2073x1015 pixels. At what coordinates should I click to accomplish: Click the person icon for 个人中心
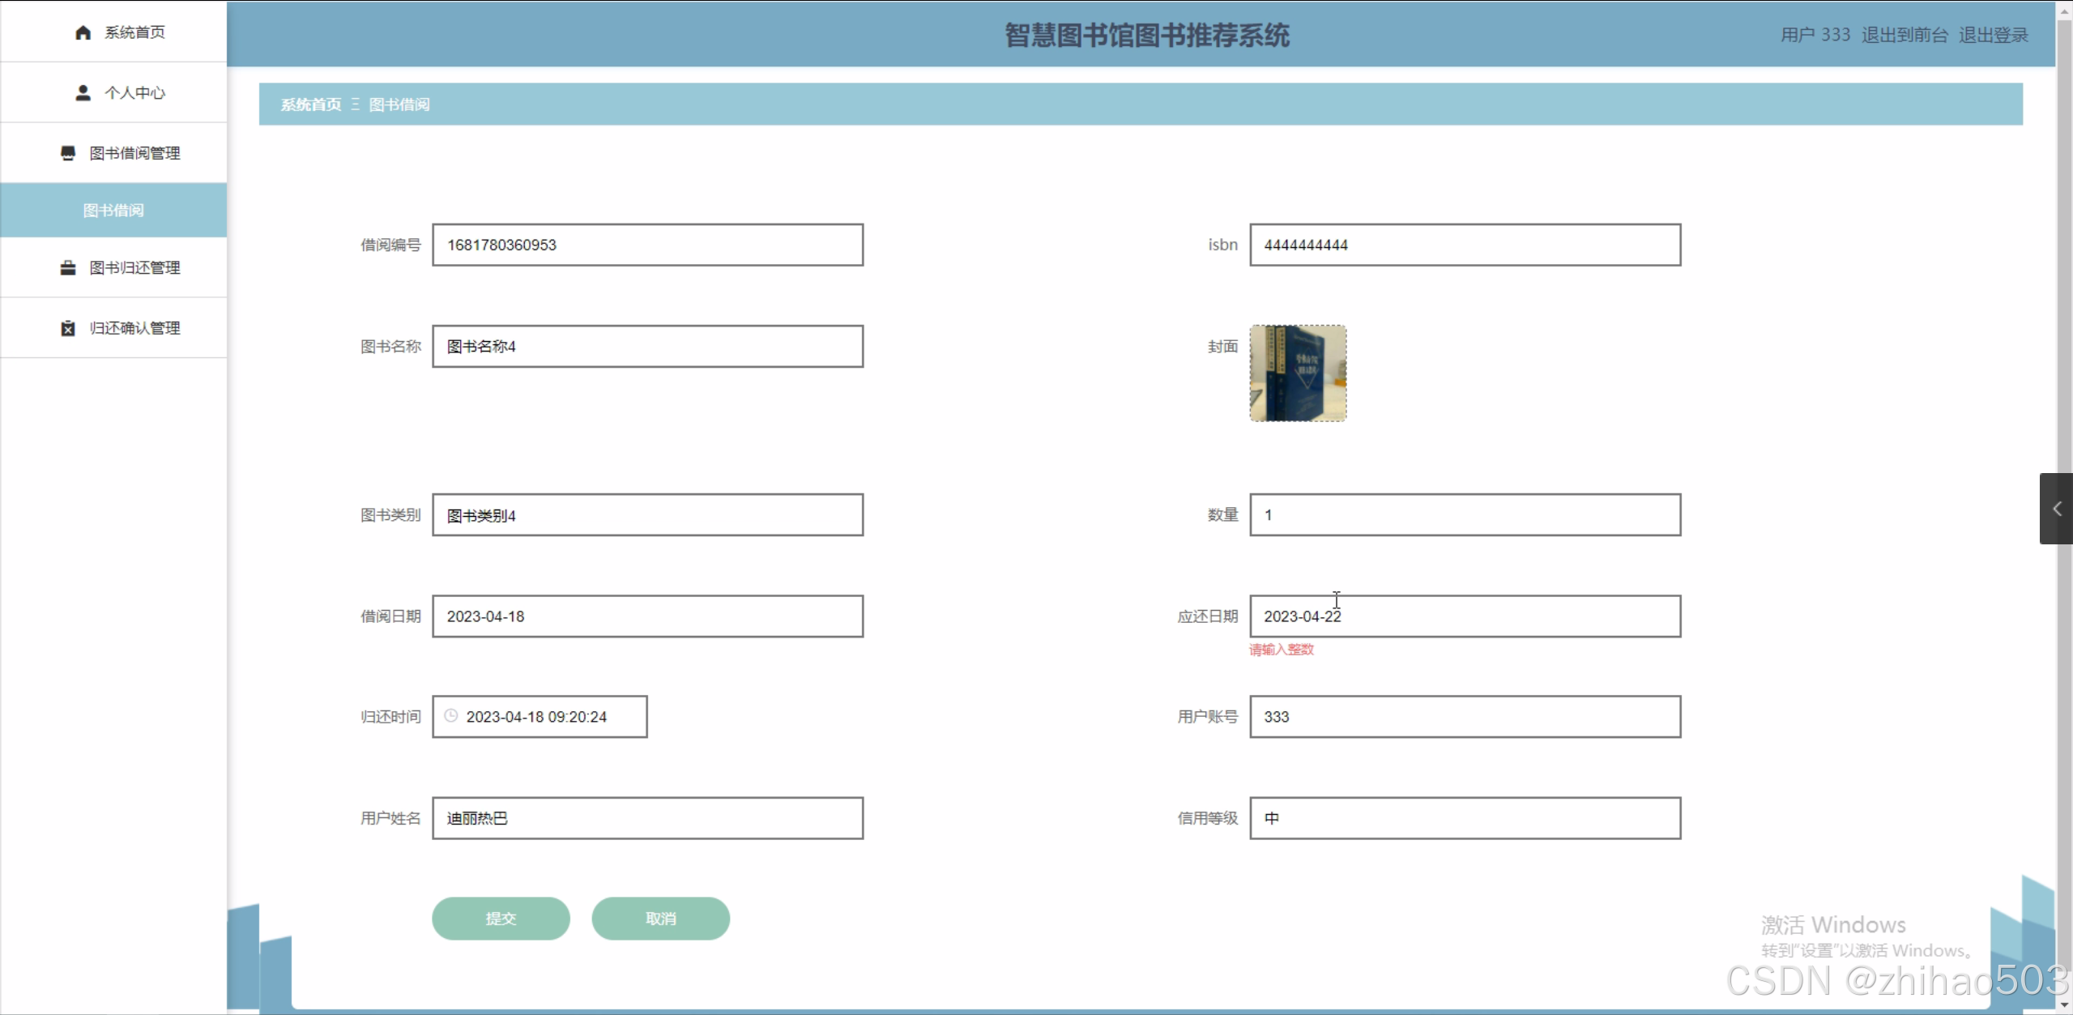pos(83,93)
